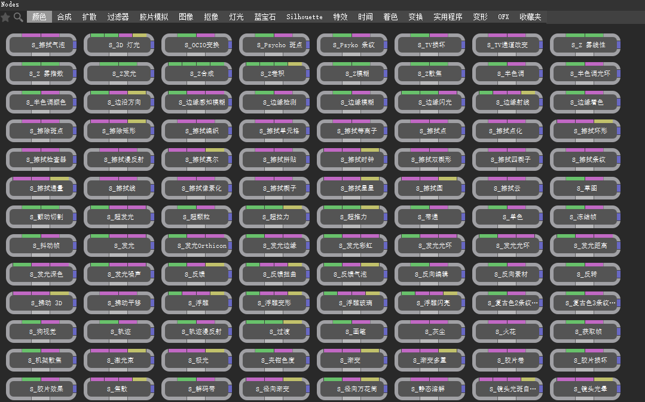The height and width of the screenshot is (402, 645).
Task: Choose the S_反转 node
Action: point(585,274)
